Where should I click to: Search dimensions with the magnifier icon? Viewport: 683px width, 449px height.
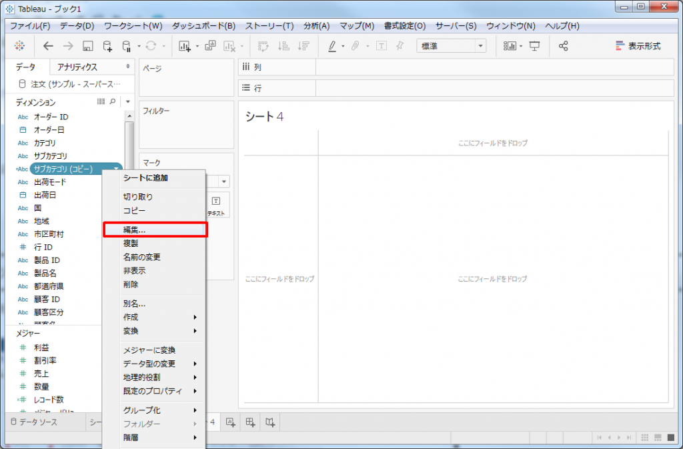pos(113,102)
